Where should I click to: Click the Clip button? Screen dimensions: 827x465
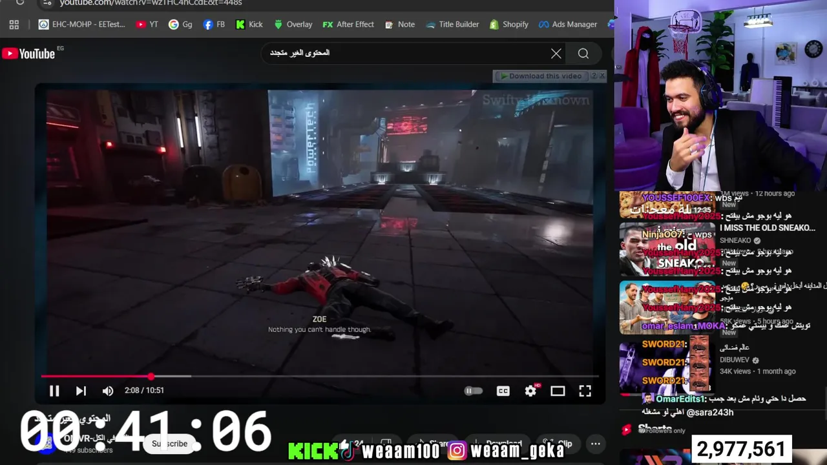pos(558,444)
